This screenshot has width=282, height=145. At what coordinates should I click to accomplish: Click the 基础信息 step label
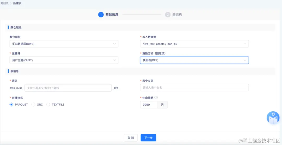(x=112, y=15)
